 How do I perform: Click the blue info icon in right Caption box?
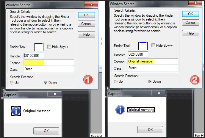point(120,110)
